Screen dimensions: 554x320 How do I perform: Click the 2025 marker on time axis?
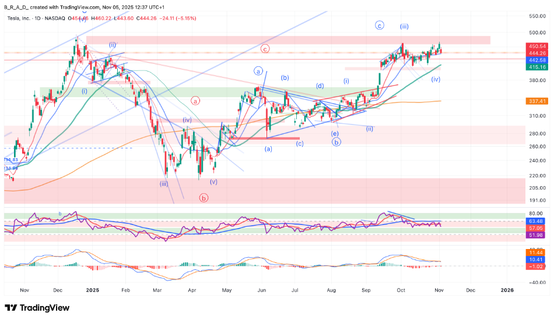[93, 289]
